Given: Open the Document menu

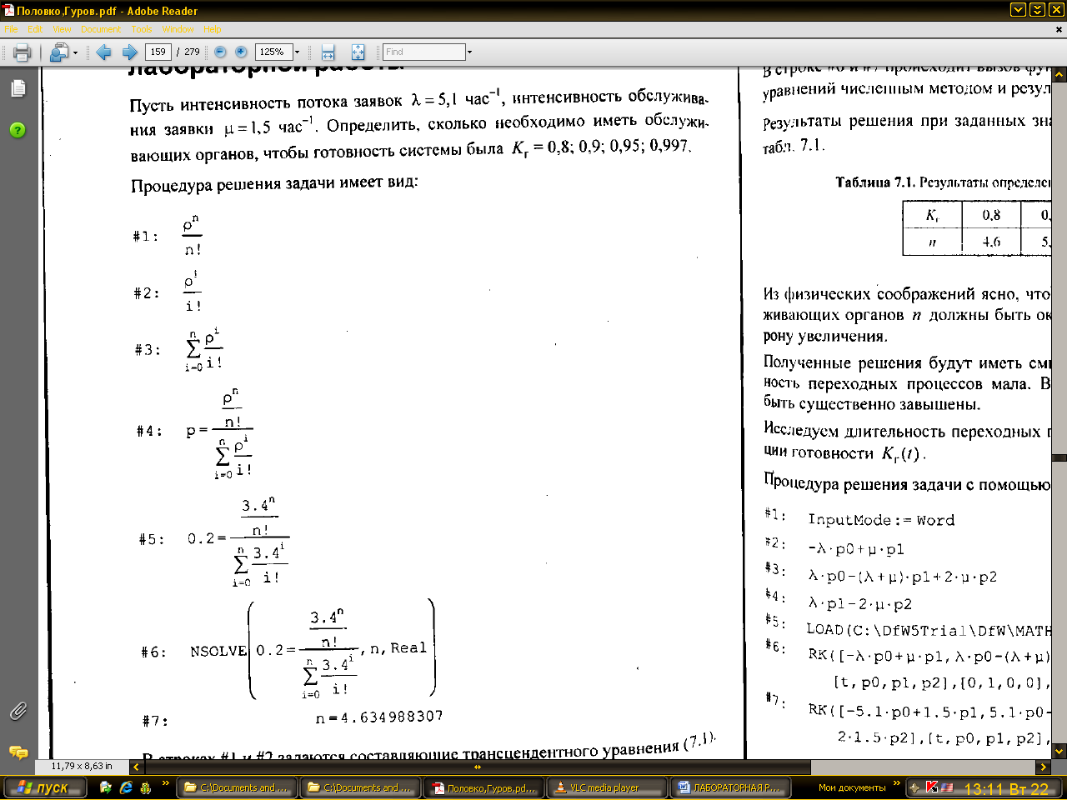Looking at the screenshot, I should click(101, 29).
